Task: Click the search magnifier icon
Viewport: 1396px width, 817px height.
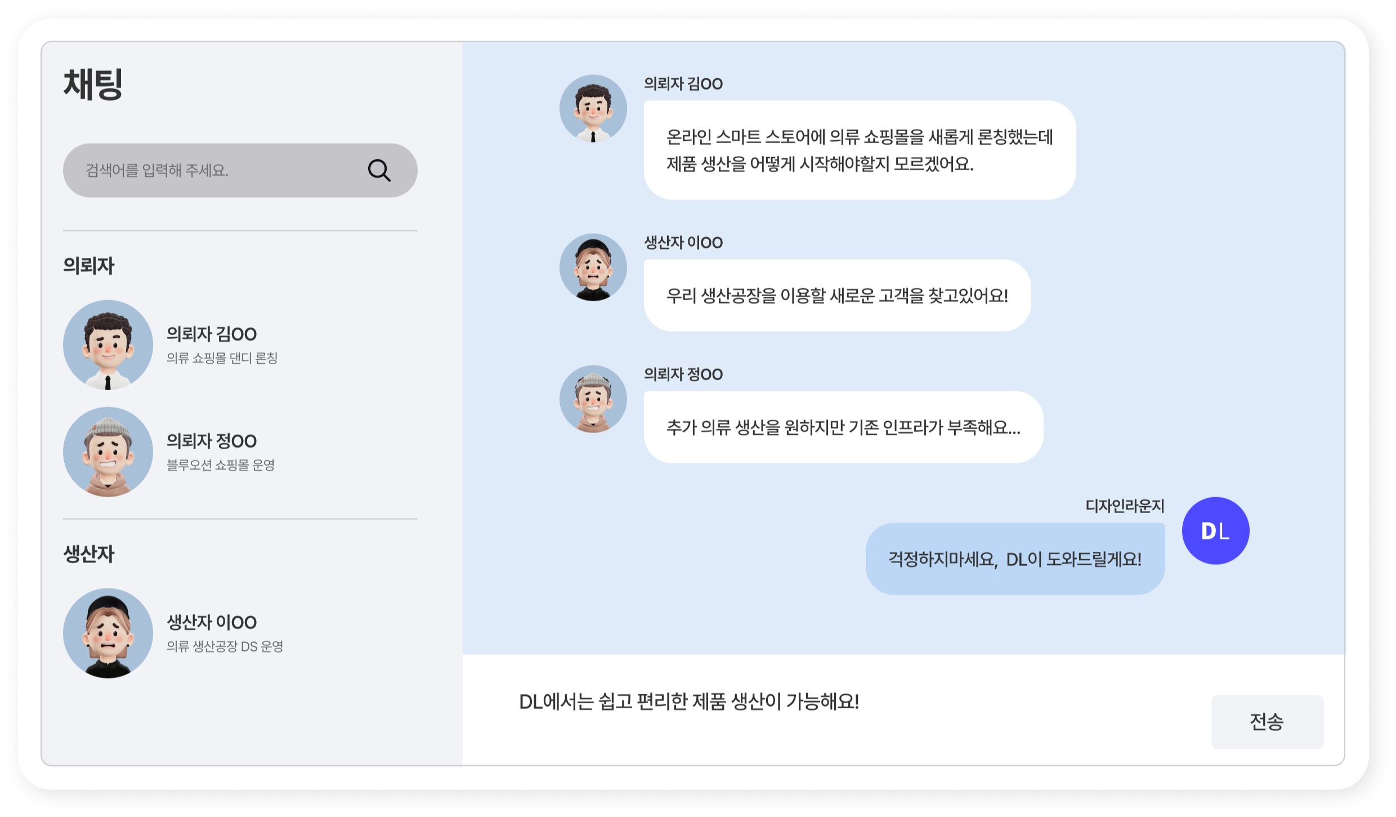Action: pos(379,170)
